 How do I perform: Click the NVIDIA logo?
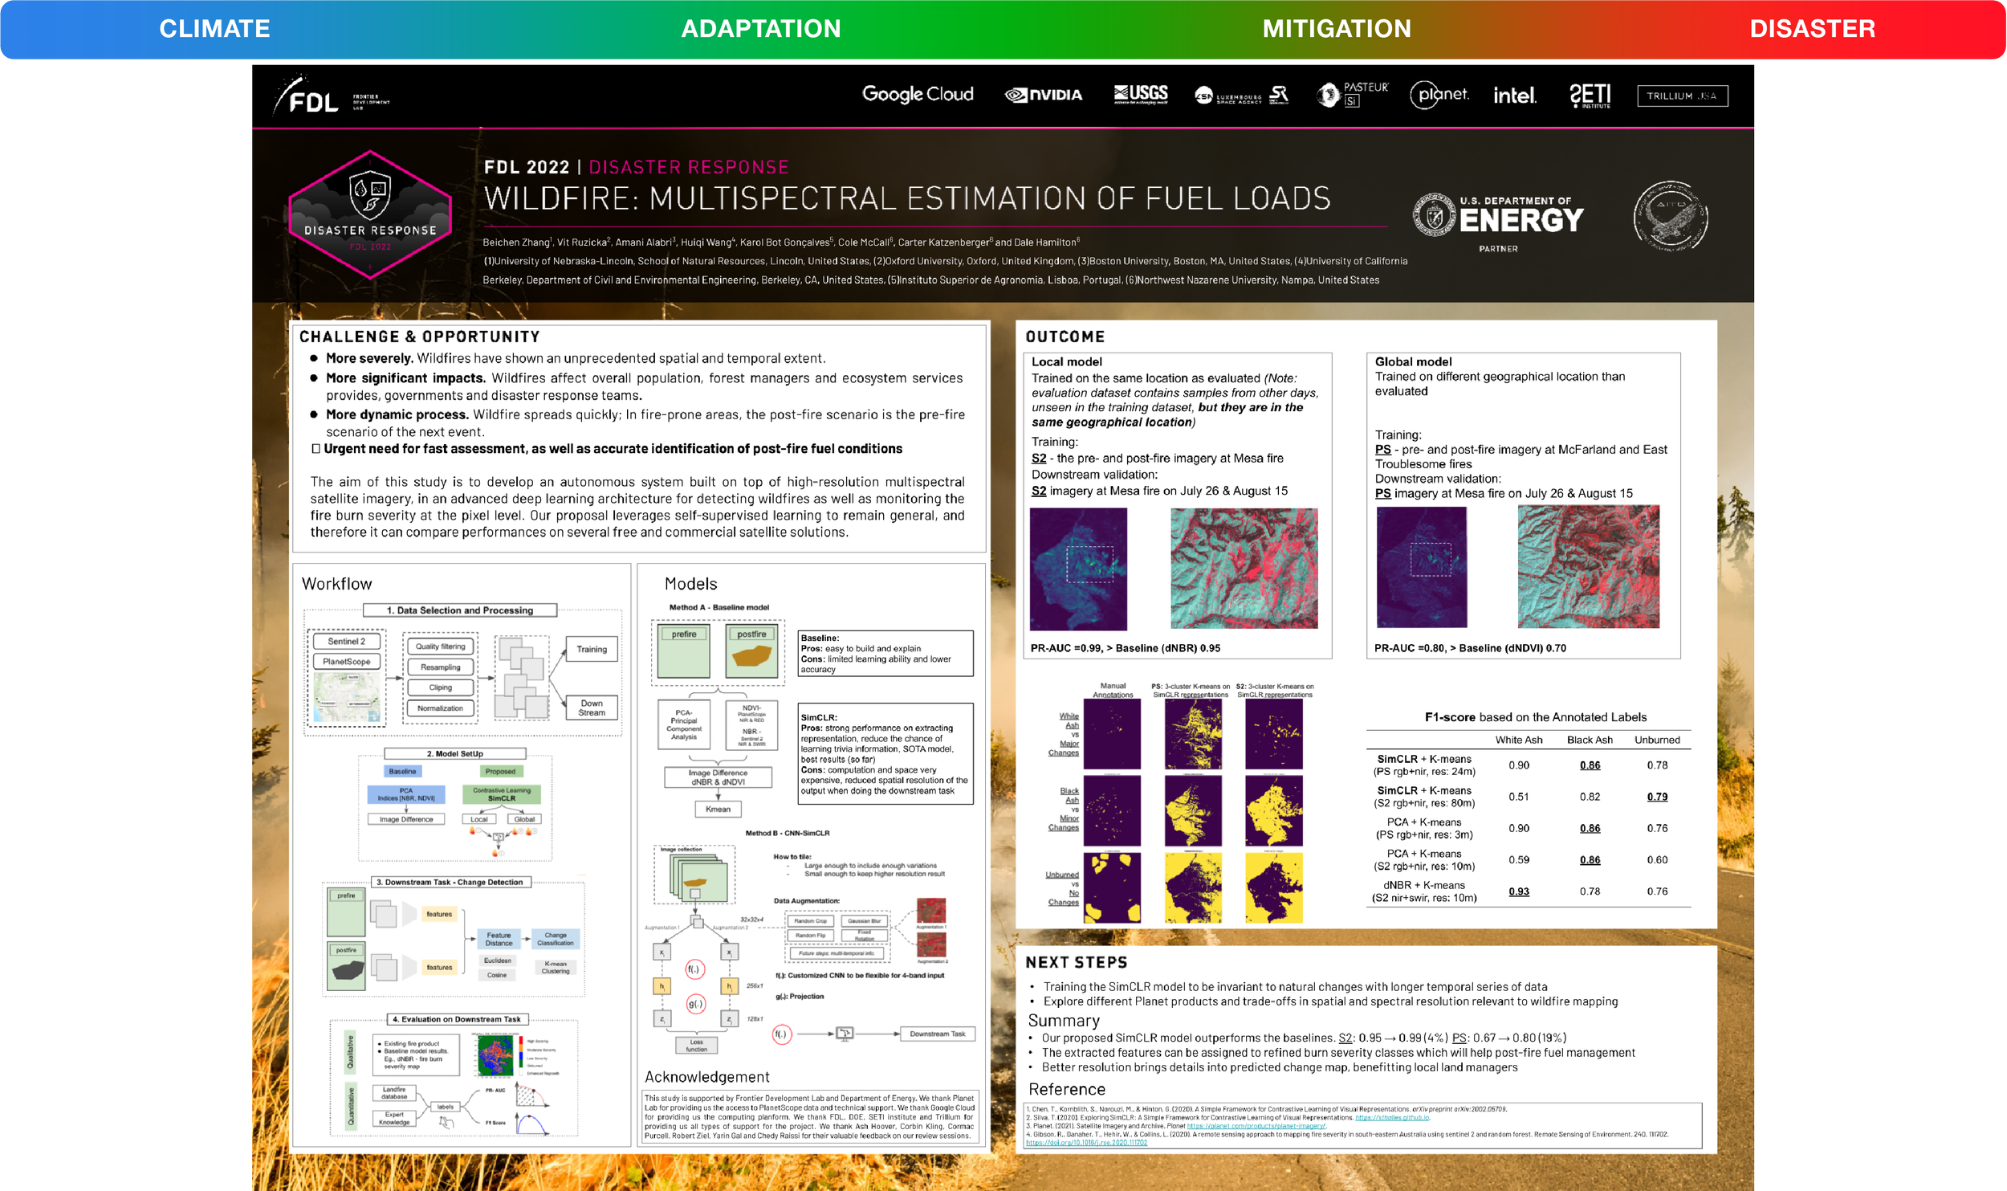(1044, 95)
